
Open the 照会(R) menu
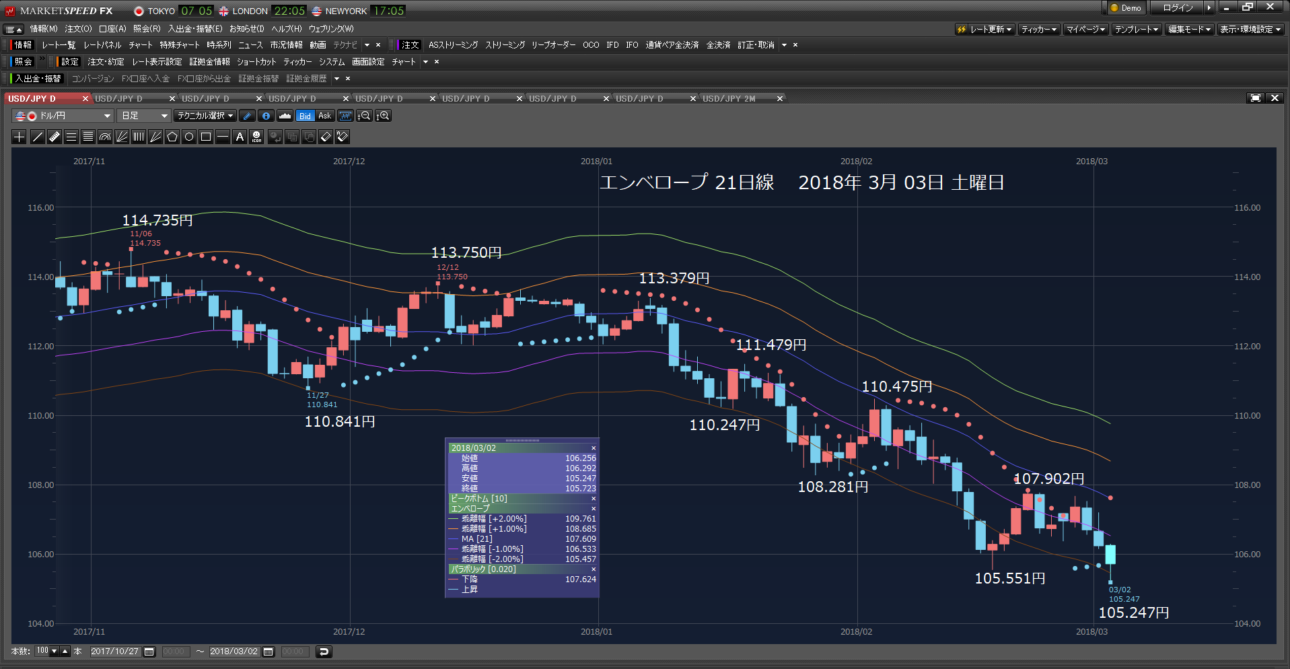point(147,29)
